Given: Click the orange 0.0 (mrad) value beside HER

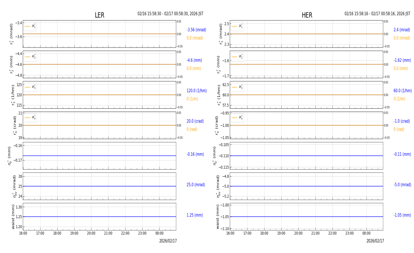Looking at the screenshot, I should (x=402, y=38).
